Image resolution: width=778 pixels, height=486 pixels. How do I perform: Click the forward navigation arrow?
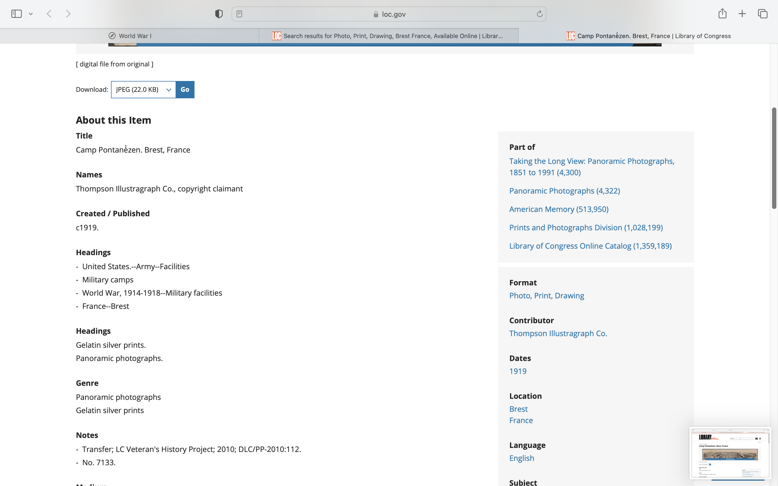(68, 14)
